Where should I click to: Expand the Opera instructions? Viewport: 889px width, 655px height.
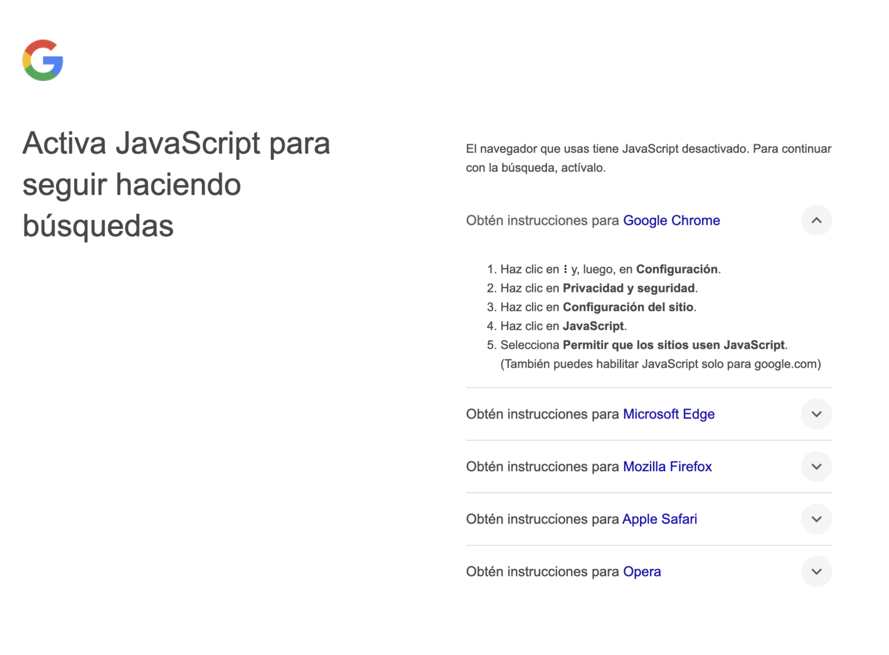(816, 572)
